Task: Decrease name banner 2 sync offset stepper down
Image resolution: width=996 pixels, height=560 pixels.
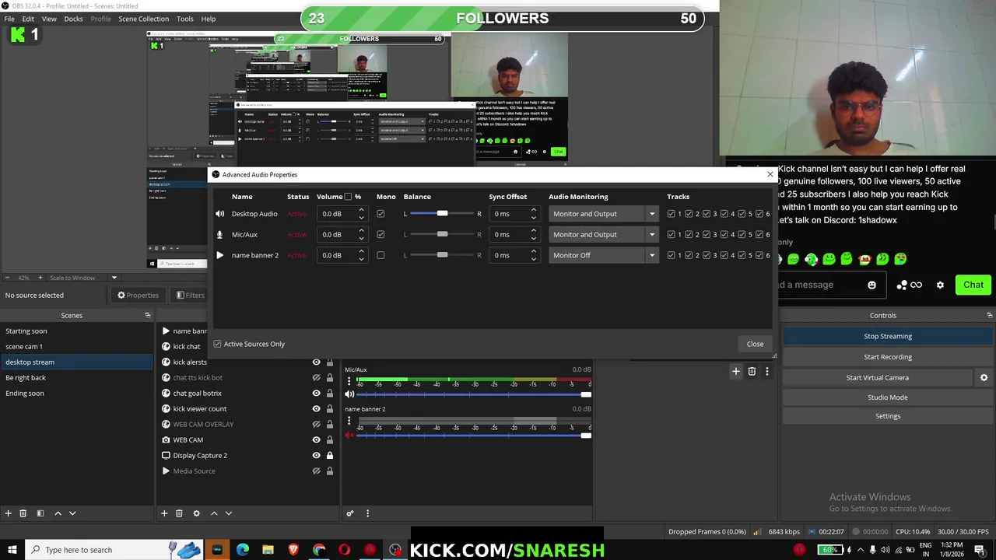Action: (x=533, y=259)
